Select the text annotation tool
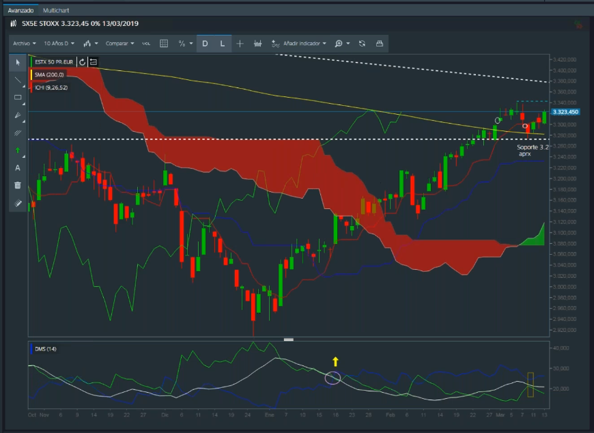 point(18,168)
